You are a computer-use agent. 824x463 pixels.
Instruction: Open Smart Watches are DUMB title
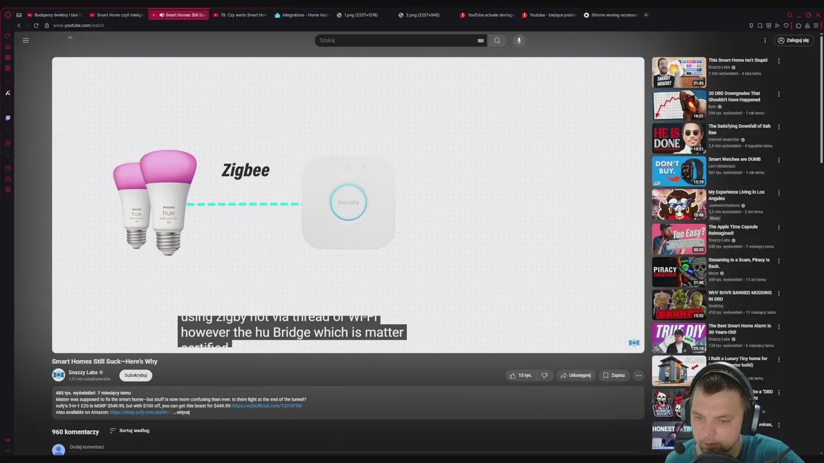click(735, 159)
